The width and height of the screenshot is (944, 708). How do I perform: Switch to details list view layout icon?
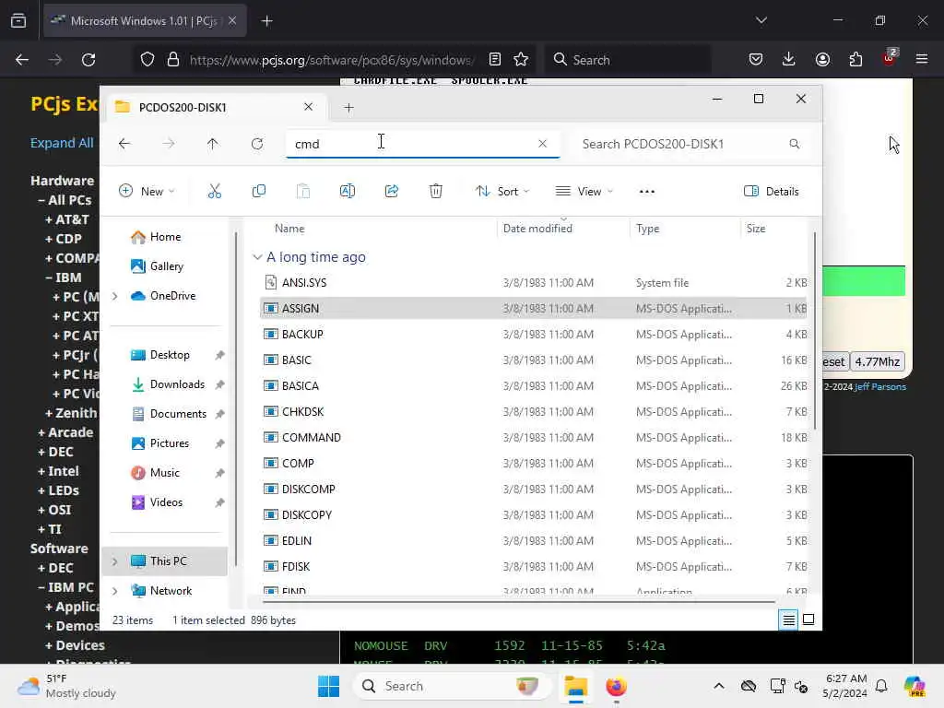pos(789,619)
